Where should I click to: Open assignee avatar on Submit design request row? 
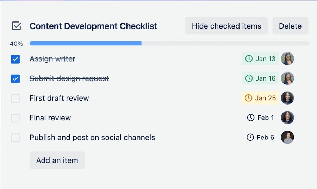coord(287,78)
